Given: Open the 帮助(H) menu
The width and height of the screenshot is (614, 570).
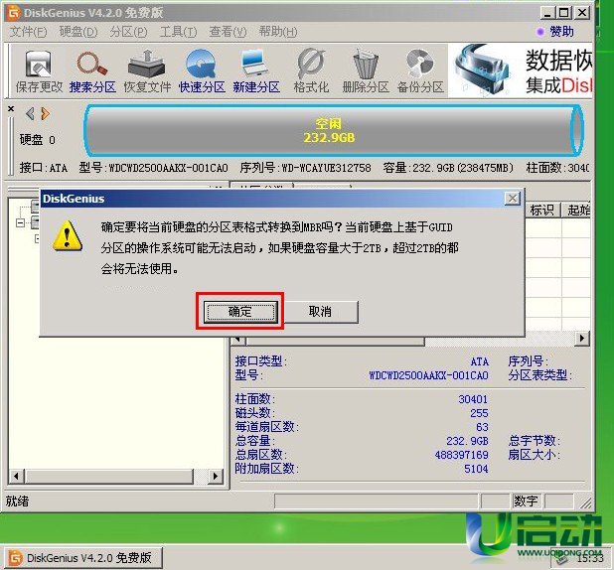Looking at the screenshot, I should pyautogui.click(x=278, y=32).
